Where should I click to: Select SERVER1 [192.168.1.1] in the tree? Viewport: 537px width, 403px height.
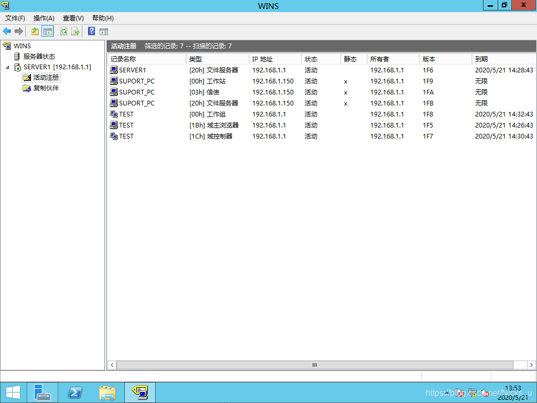[x=57, y=67]
